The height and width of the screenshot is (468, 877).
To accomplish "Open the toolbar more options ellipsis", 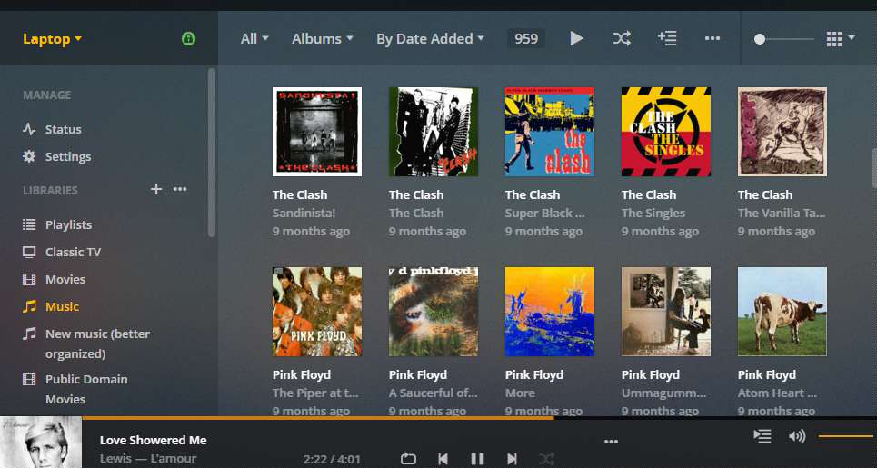I will click(712, 38).
